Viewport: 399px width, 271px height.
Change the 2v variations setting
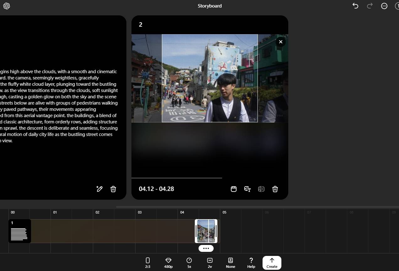point(210,263)
